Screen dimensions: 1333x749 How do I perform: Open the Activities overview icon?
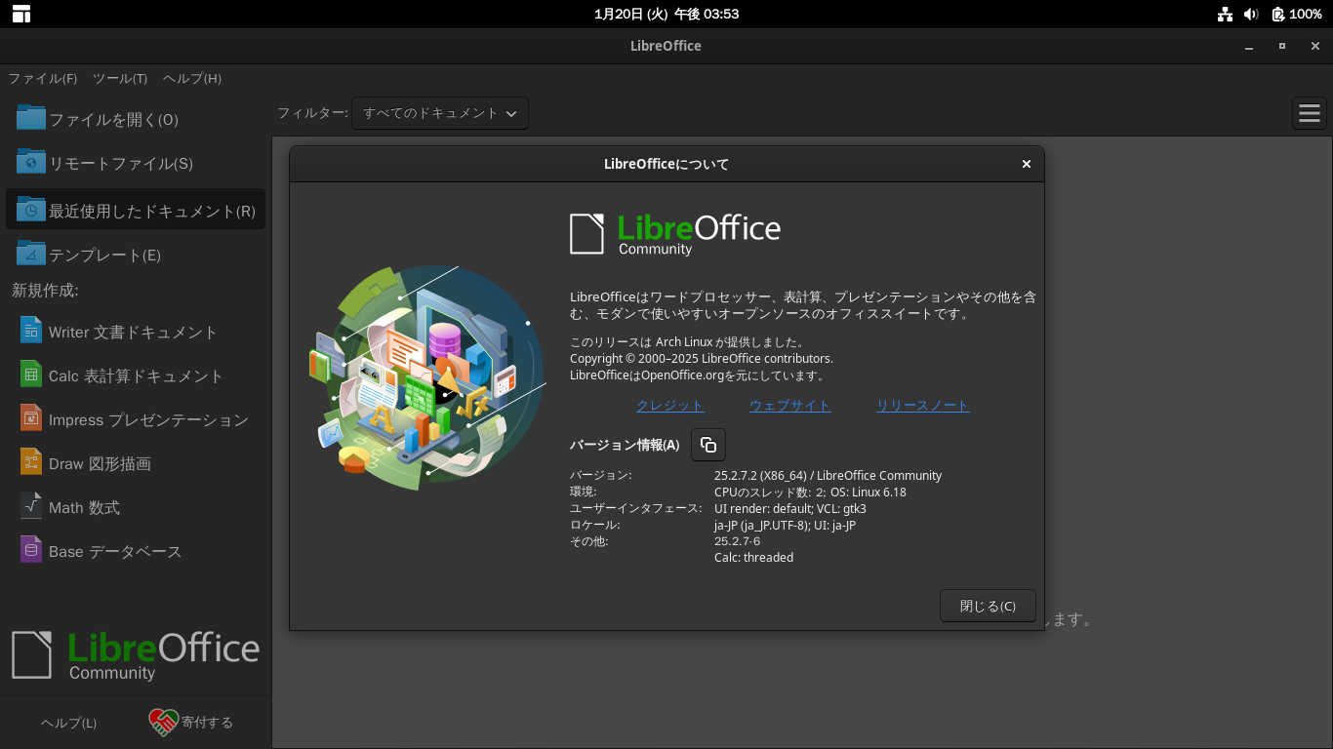(x=20, y=14)
